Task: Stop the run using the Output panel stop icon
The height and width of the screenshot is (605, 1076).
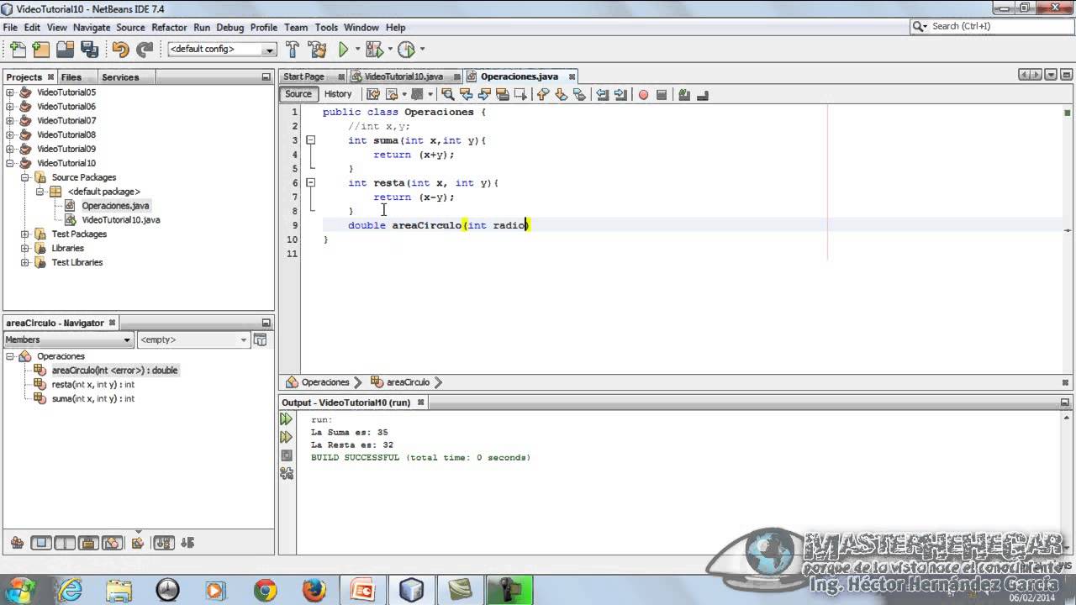Action: pyautogui.click(x=286, y=455)
